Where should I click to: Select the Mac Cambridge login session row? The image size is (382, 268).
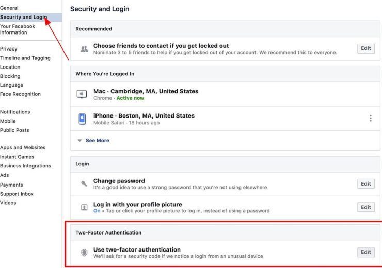[225, 94]
